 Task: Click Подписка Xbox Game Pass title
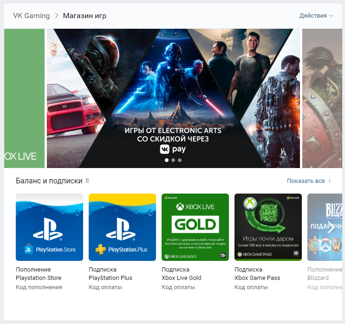point(257,273)
